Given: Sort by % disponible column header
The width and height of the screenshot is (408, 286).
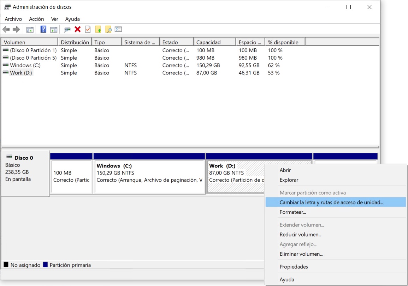Looking at the screenshot, I should pos(285,42).
